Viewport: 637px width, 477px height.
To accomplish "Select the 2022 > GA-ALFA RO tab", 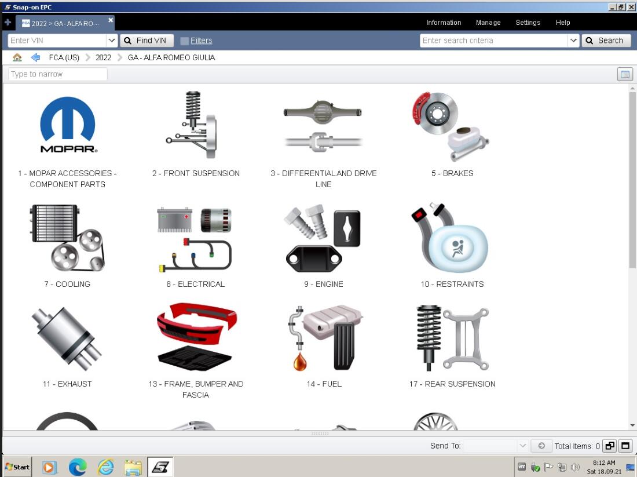I will pos(65,23).
